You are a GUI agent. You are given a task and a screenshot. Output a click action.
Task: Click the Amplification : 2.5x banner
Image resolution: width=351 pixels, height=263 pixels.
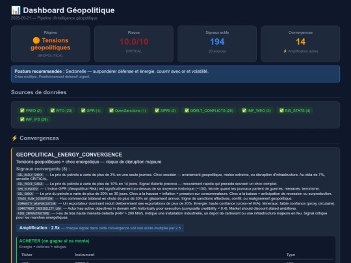(x=100, y=228)
